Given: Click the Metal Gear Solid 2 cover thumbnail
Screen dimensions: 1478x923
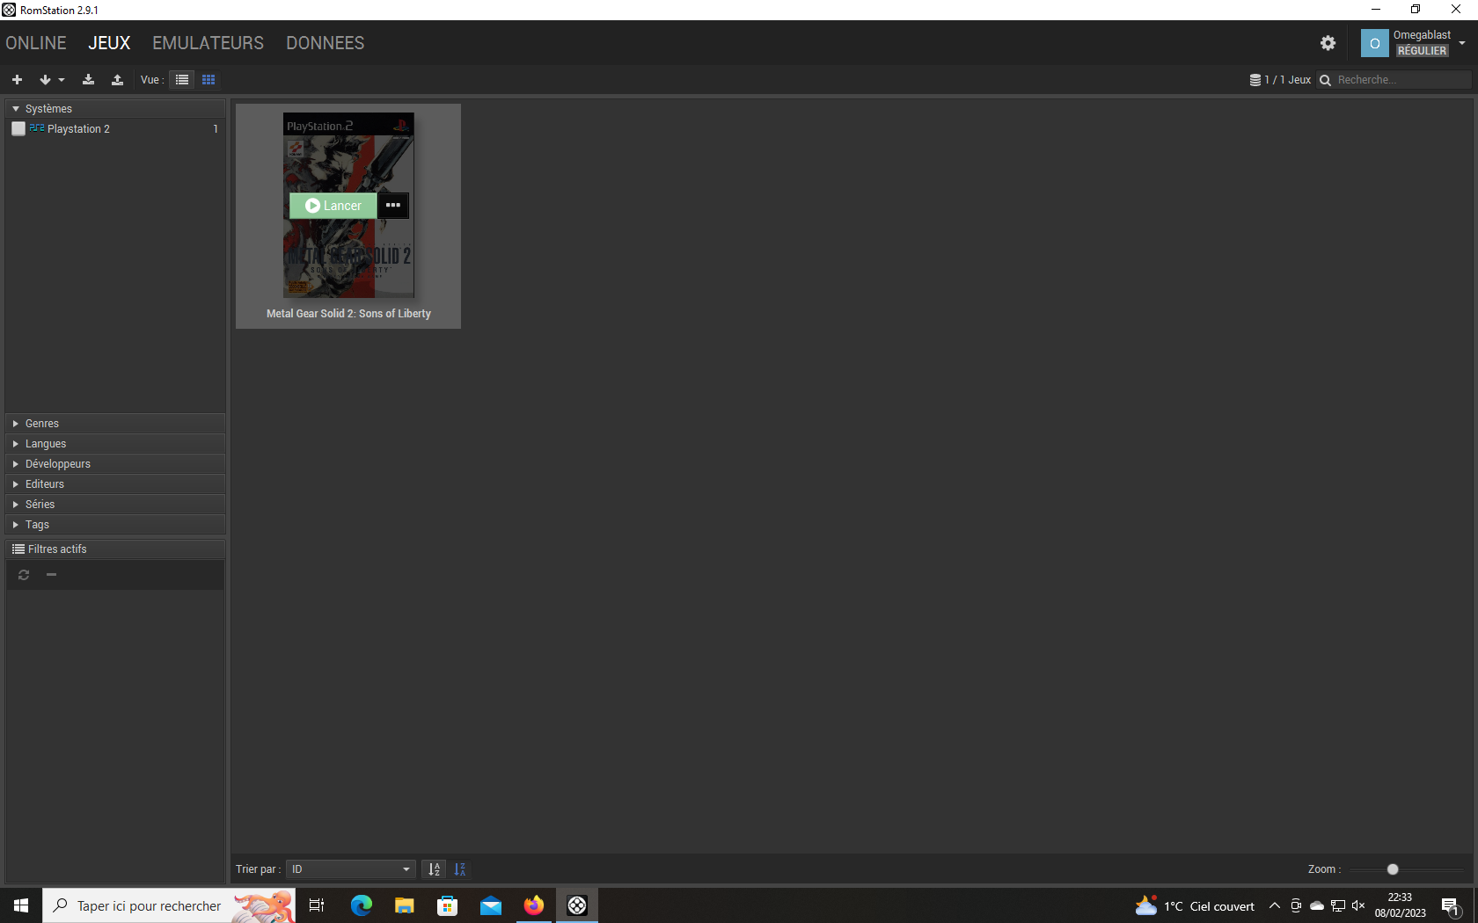Looking at the screenshot, I should click(348, 205).
